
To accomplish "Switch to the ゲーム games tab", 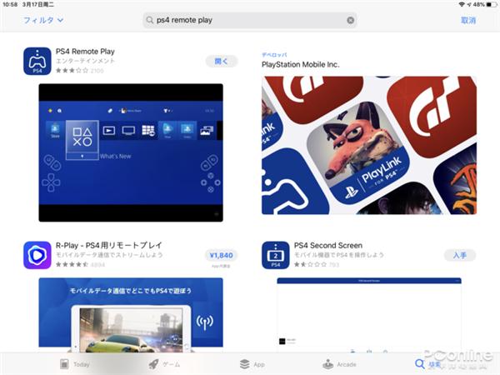I will pyautogui.click(x=164, y=364).
